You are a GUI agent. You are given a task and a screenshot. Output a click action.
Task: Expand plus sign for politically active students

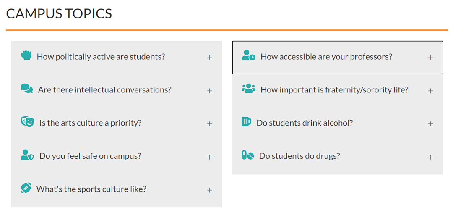click(x=209, y=58)
